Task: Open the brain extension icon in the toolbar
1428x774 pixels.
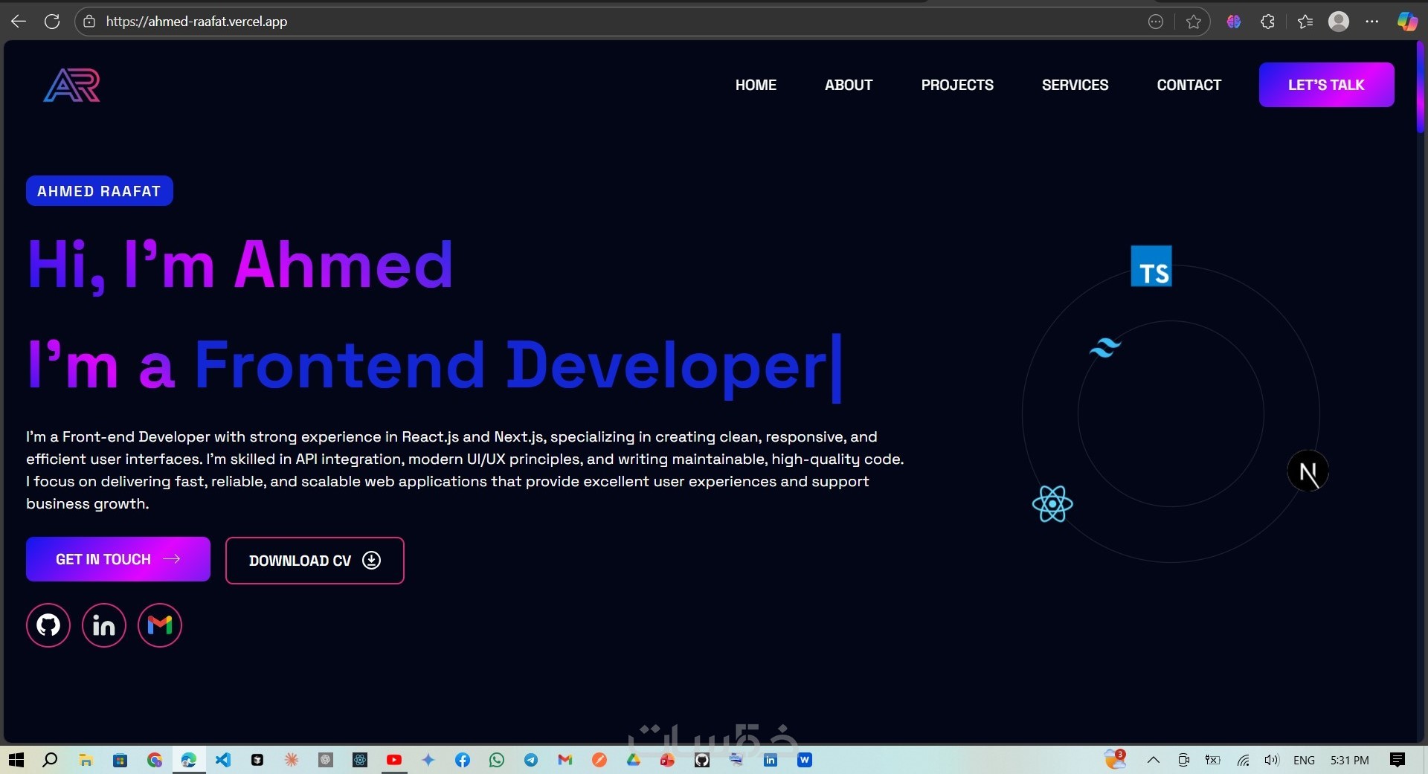Action: (x=1234, y=22)
